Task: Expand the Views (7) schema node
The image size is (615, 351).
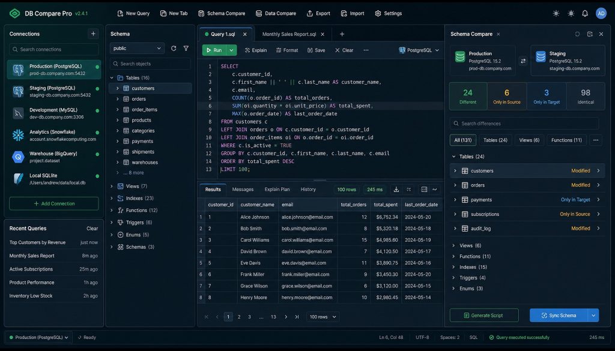Action: click(x=112, y=186)
